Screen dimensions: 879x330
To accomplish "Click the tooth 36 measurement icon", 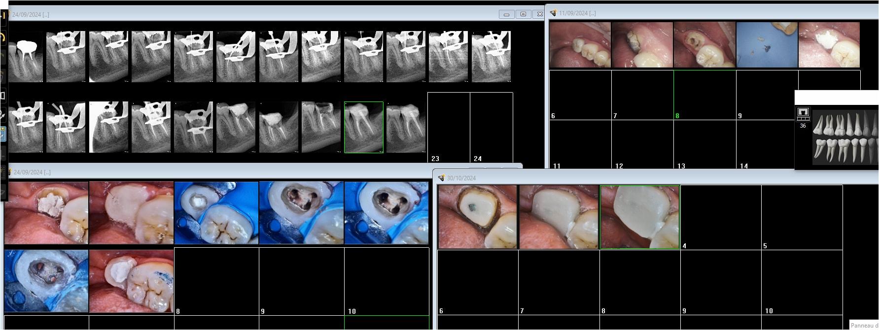I will pyautogui.click(x=803, y=114).
